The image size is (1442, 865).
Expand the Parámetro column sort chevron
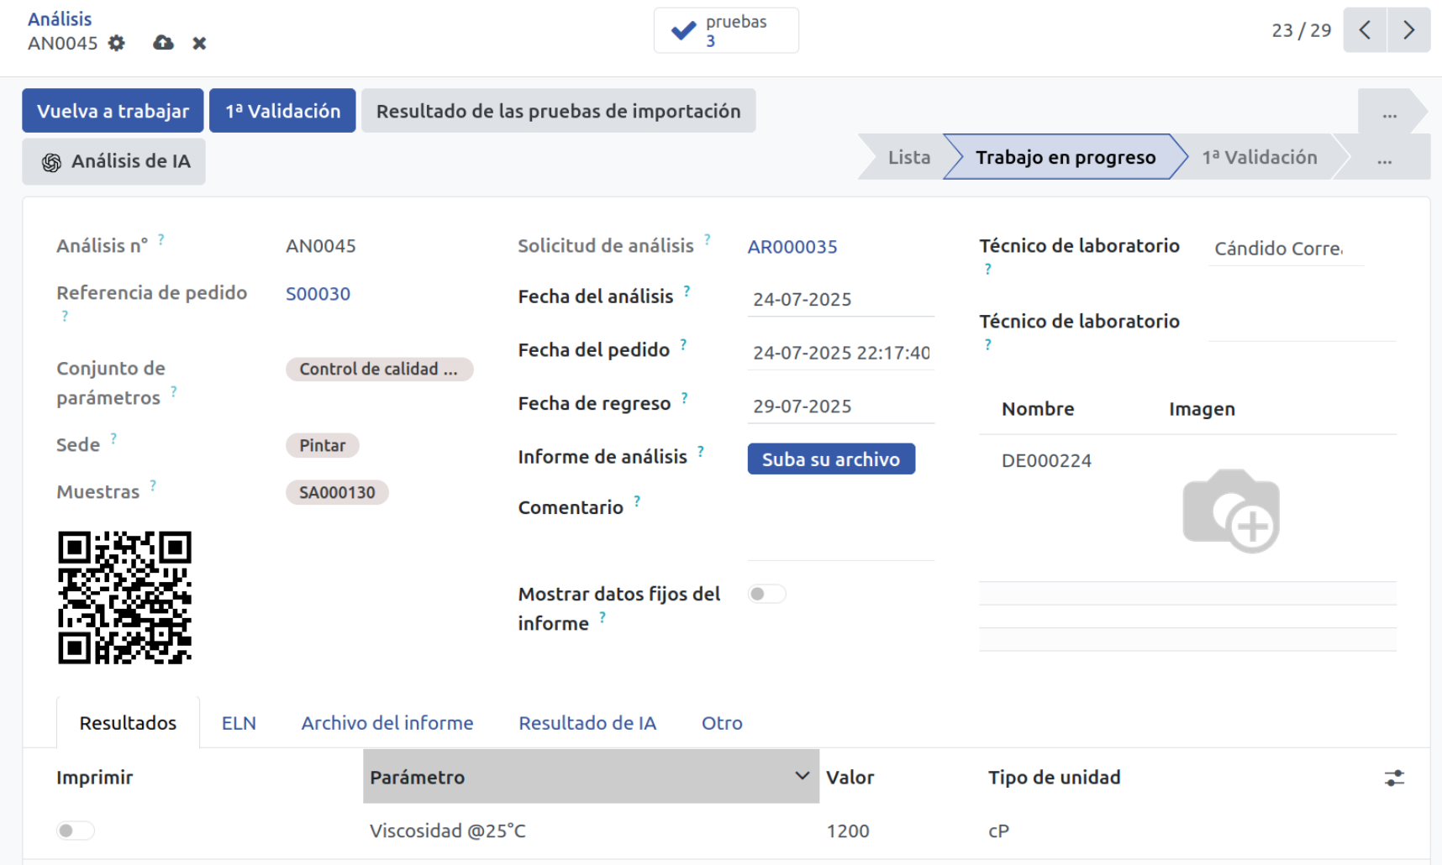point(802,776)
